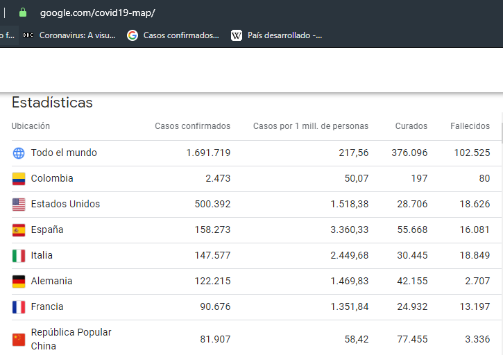
Task: Click España recovered value 55.668
Action: click(x=412, y=230)
